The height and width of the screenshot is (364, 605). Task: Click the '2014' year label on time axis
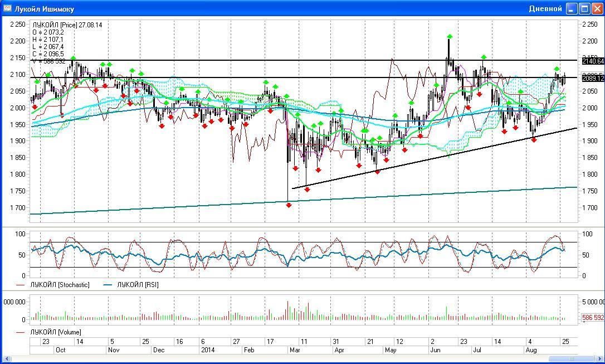208,350
